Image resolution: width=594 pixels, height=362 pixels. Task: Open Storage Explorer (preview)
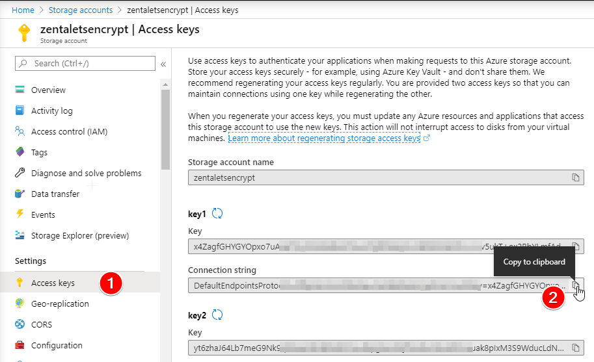80,236
